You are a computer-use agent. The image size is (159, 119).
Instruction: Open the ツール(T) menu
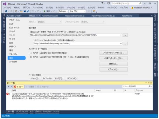tap(81, 8)
